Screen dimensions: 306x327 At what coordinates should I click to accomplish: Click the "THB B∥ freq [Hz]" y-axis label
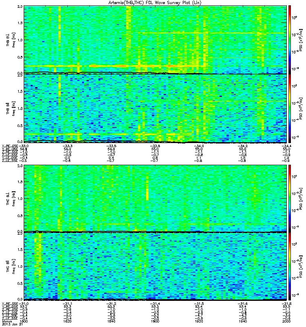(x=11, y=108)
